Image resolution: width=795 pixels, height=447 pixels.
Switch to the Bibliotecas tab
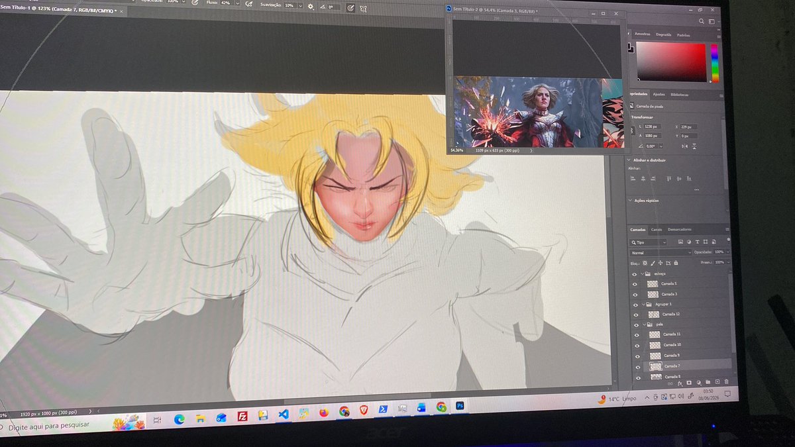679,95
